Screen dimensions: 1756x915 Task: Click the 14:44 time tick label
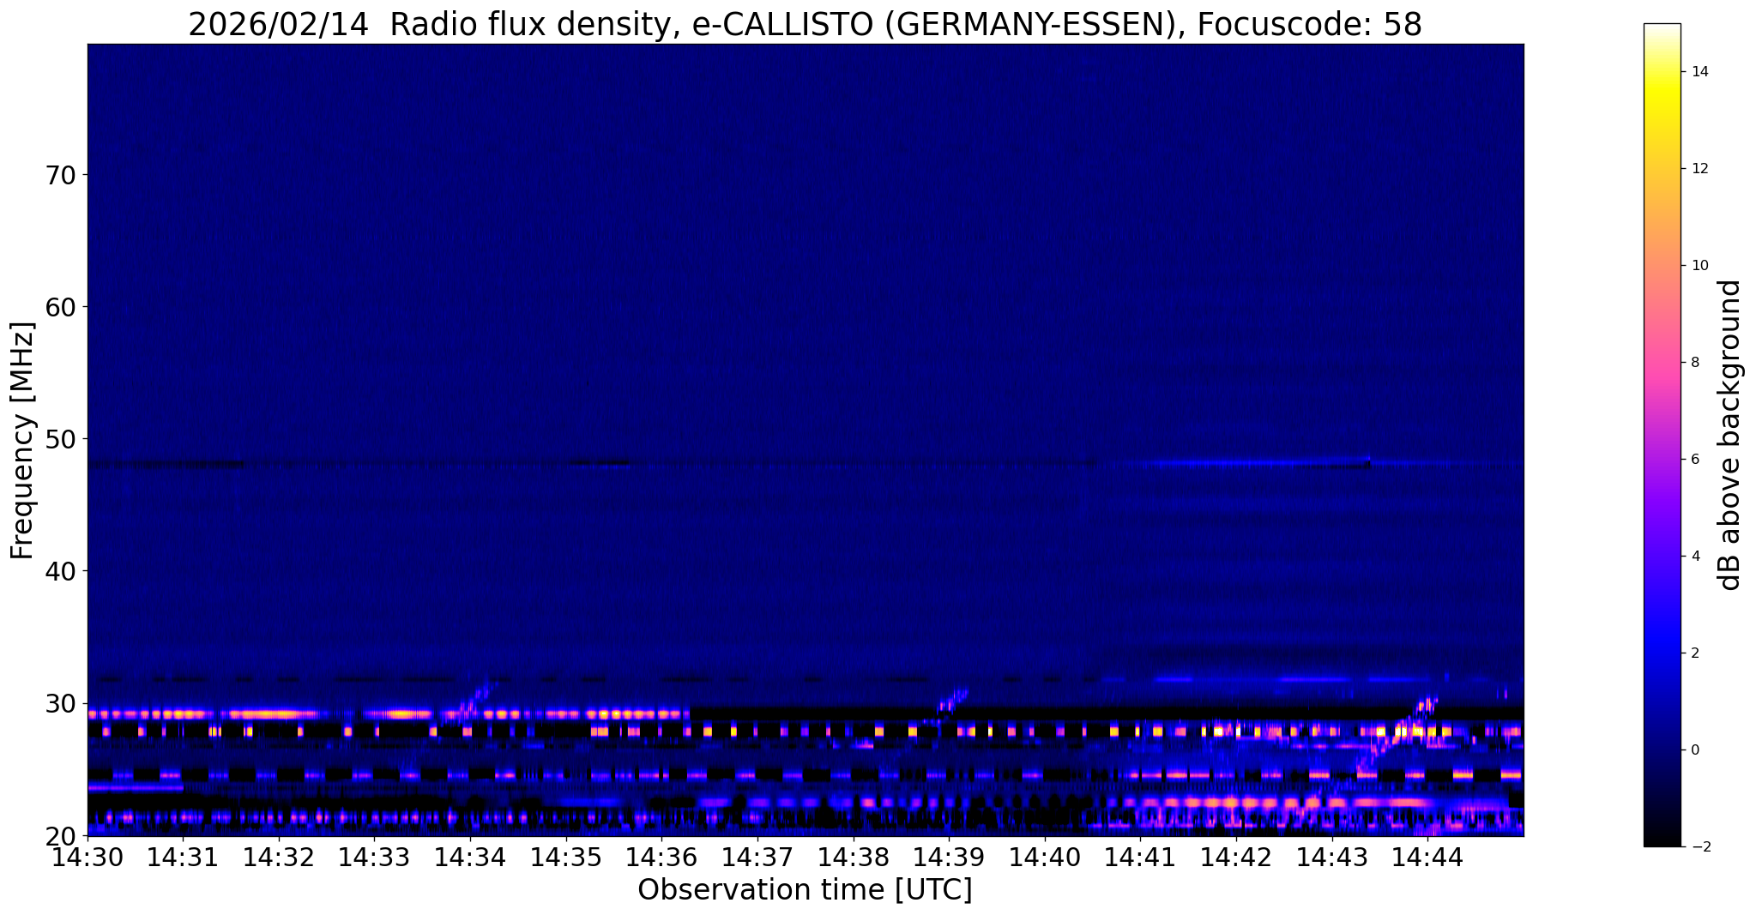(1427, 857)
